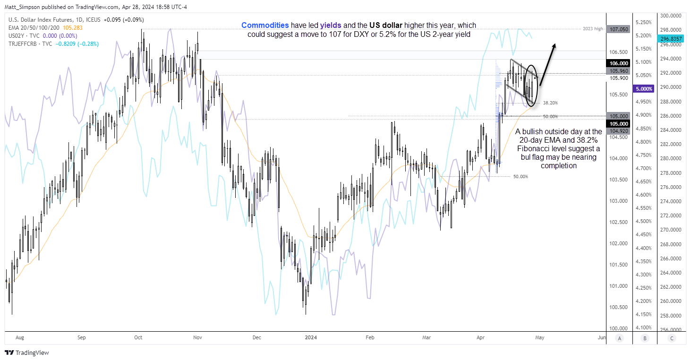Viewport: 691px width, 361px height.
Task: Click the 100.500 price axis tick
Action: pos(618,307)
